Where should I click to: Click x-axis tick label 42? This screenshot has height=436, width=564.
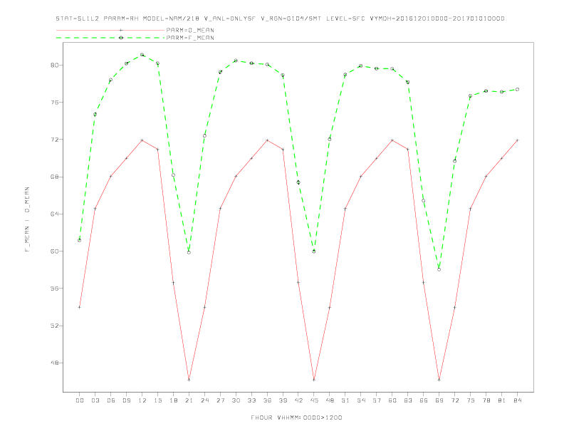click(298, 400)
